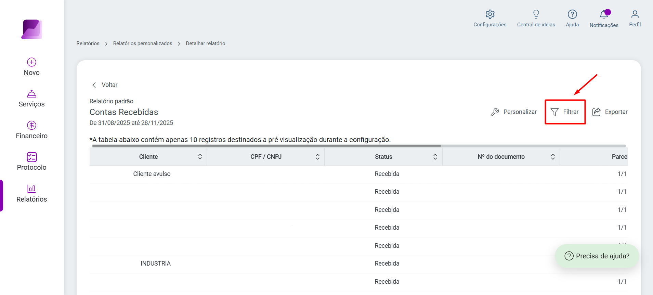Click Recebida status in INDUSTRIA row
This screenshot has width=653, height=295.
(387, 264)
